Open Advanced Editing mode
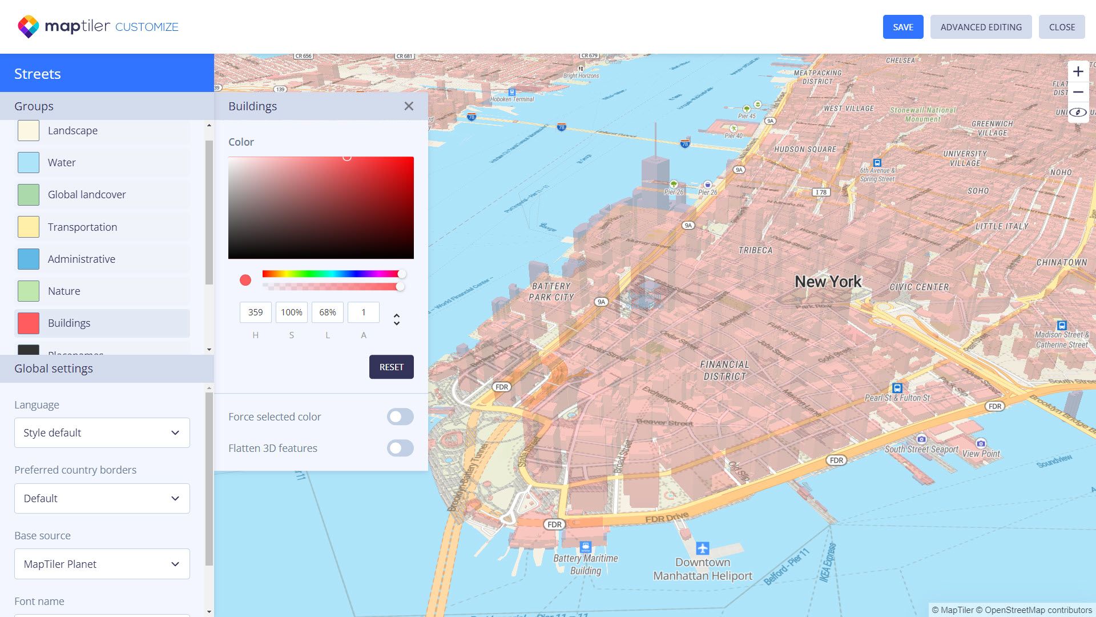Image resolution: width=1096 pixels, height=617 pixels. pos(981,26)
